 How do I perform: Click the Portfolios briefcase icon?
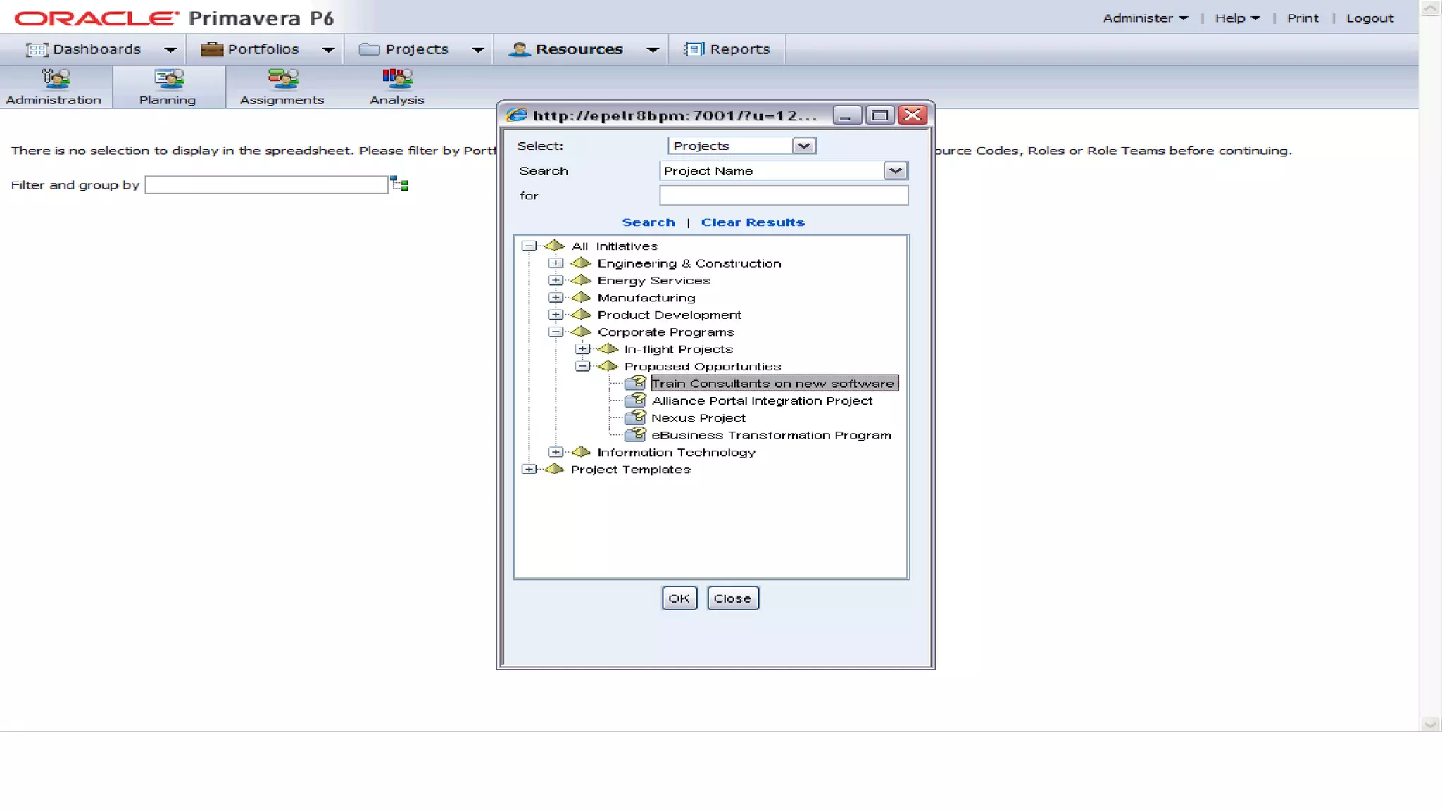point(212,49)
